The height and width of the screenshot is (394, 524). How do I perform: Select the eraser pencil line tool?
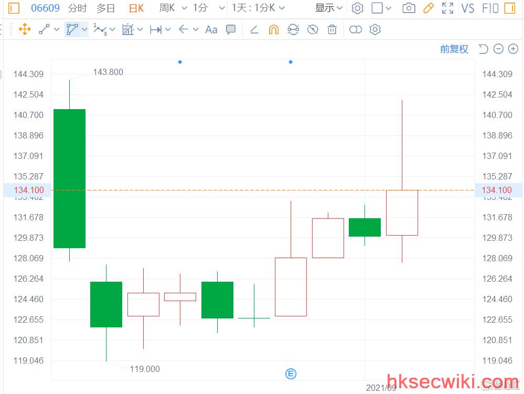(x=254, y=30)
